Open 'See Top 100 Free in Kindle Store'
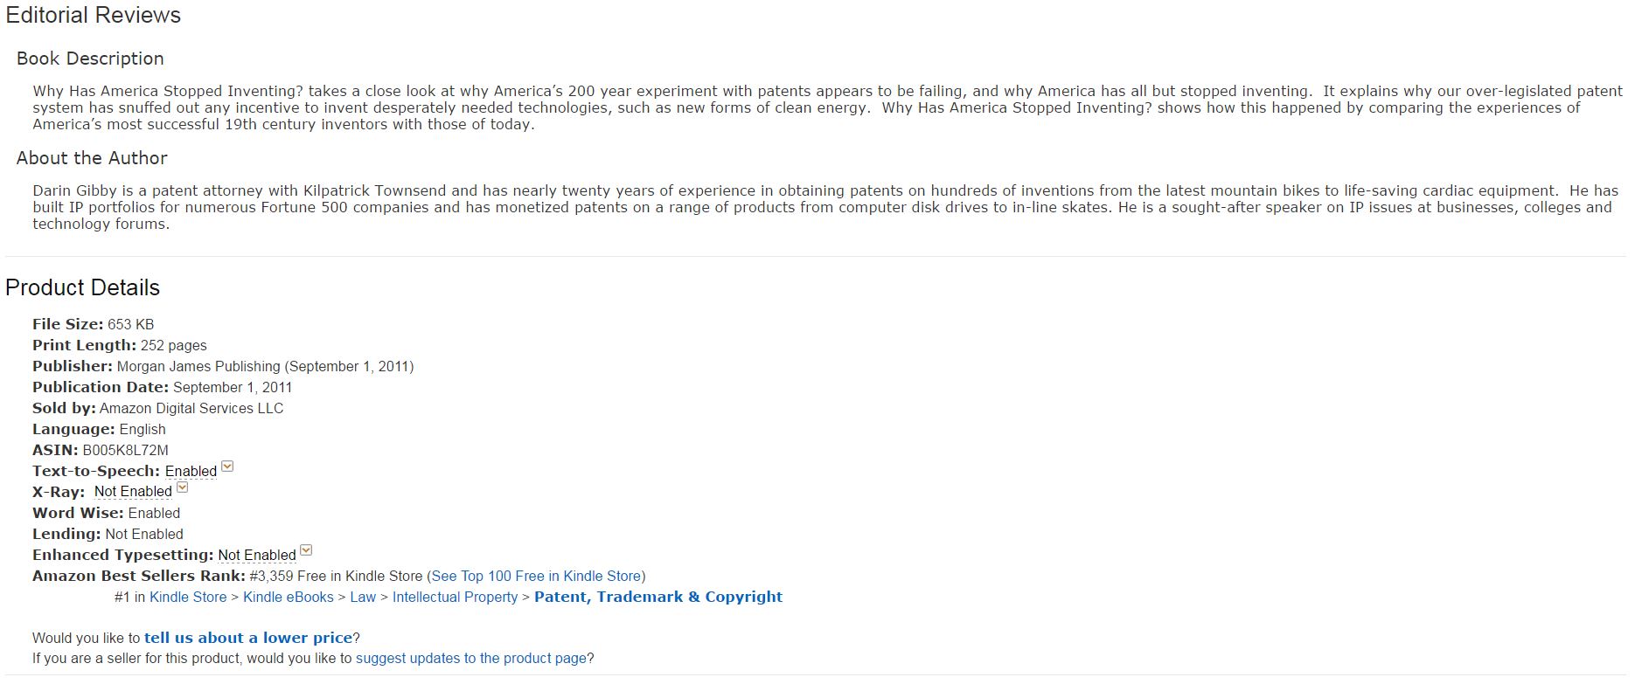The width and height of the screenshot is (1635, 698). [x=536, y=576]
